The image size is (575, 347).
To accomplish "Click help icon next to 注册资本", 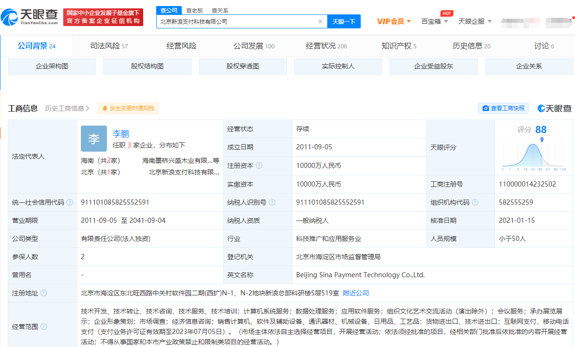I will [x=259, y=166].
